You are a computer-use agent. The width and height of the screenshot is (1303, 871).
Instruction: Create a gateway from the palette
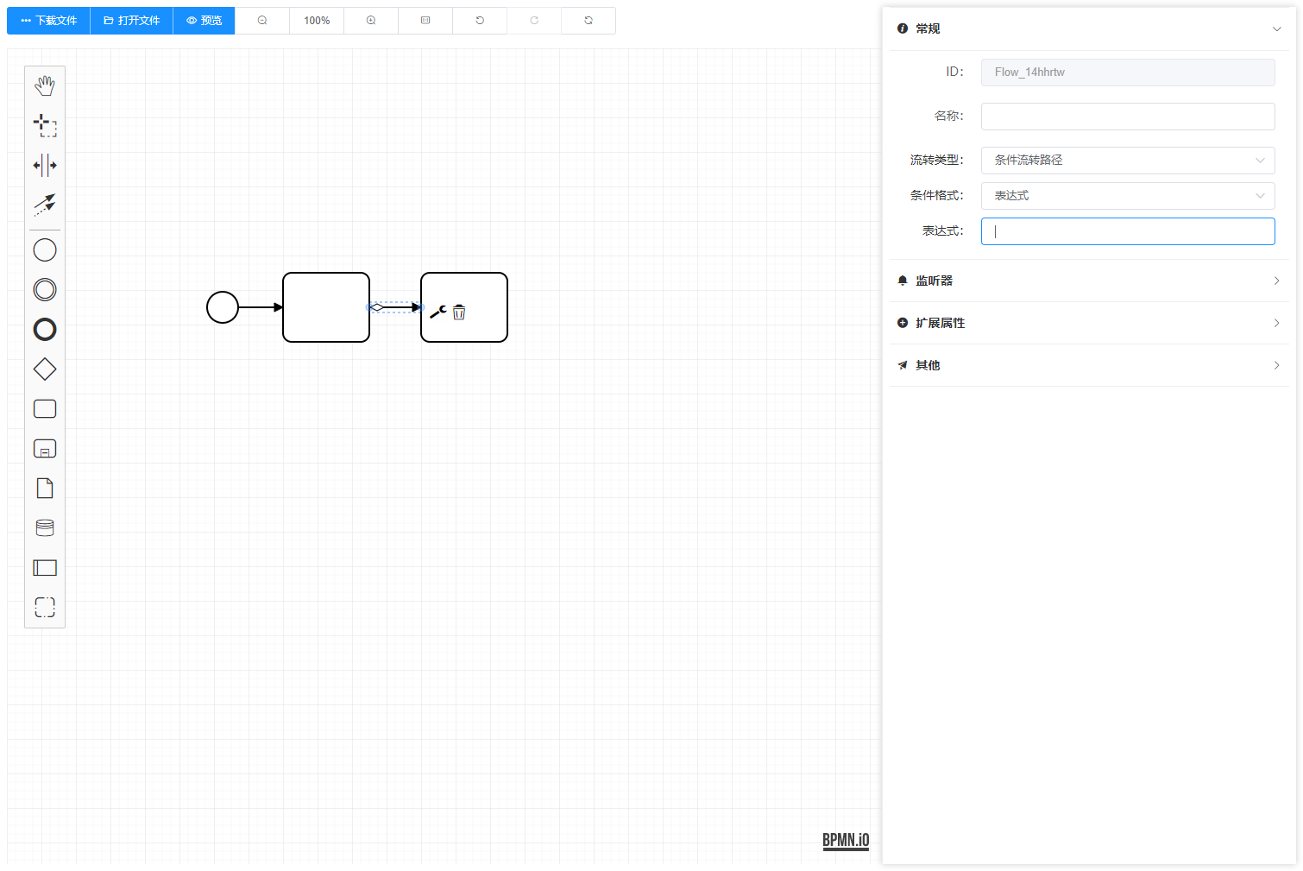(x=45, y=369)
